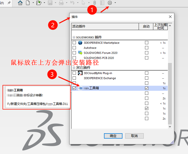
Task: Click the SOLIDWORKS Forum 2020 icon
Action: click(x=80, y=53)
